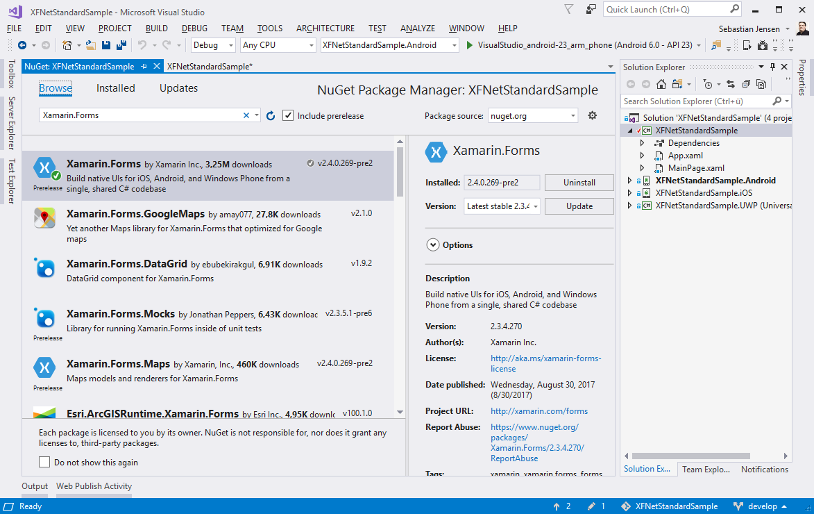Refresh the NuGet package list

pyautogui.click(x=271, y=115)
